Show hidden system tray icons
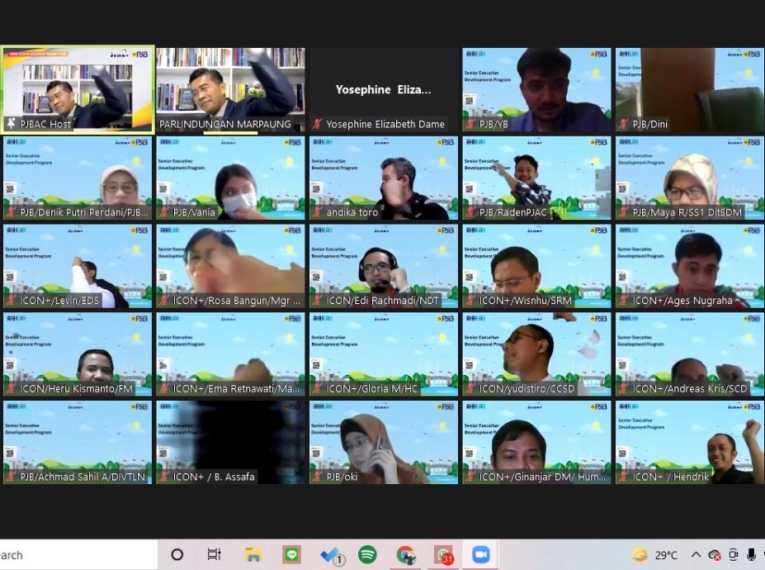Screen dimensions: 765x570 696,555
